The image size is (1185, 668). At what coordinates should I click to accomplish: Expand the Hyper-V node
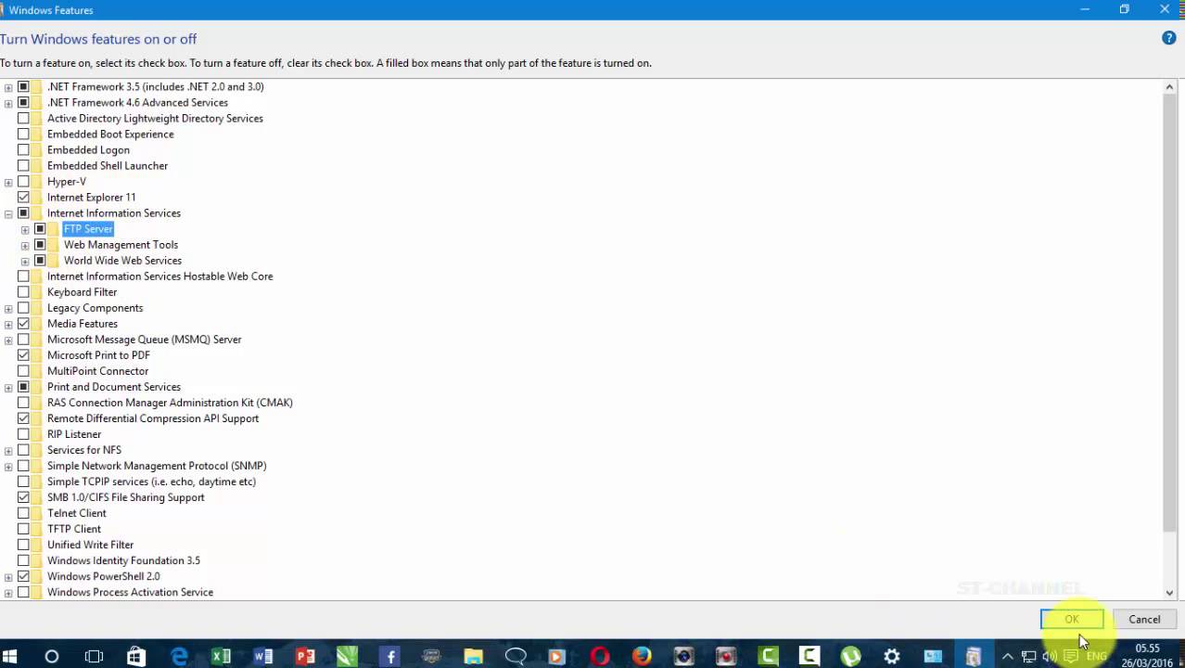coord(8,182)
